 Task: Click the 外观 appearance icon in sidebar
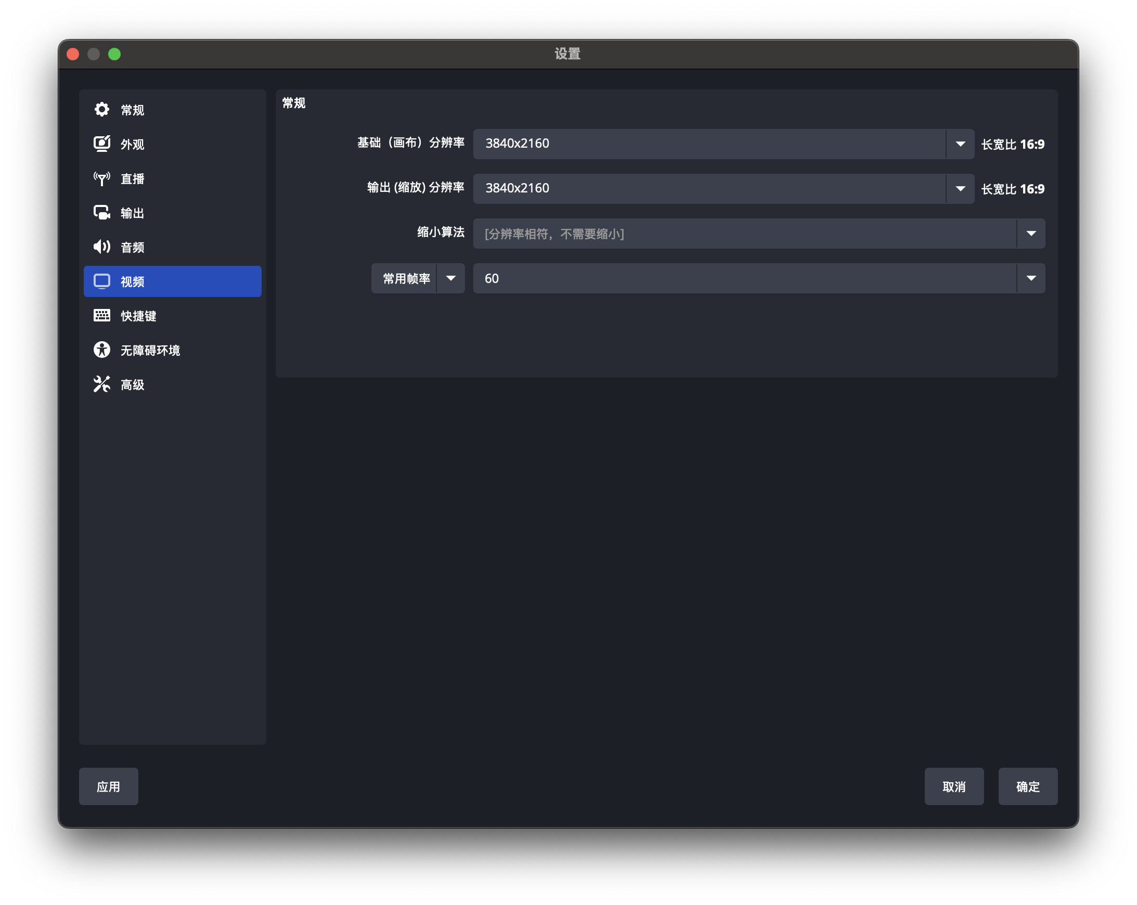tap(102, 144)
